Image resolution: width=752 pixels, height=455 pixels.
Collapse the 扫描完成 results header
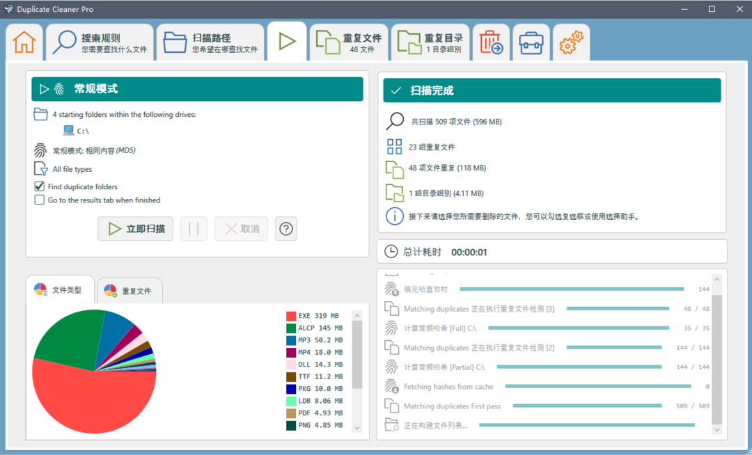[x=552, y=90]
